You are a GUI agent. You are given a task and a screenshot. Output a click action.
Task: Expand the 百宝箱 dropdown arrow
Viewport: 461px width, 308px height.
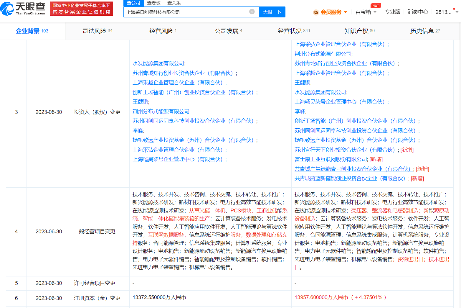coord(375,12)
